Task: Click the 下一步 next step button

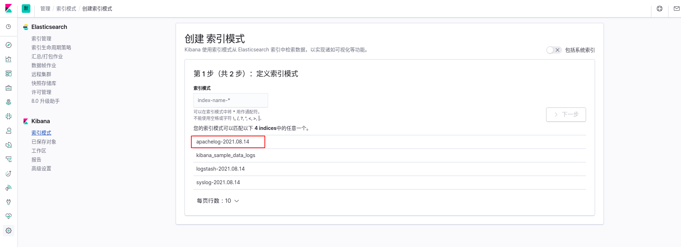Action: (566, 115)
